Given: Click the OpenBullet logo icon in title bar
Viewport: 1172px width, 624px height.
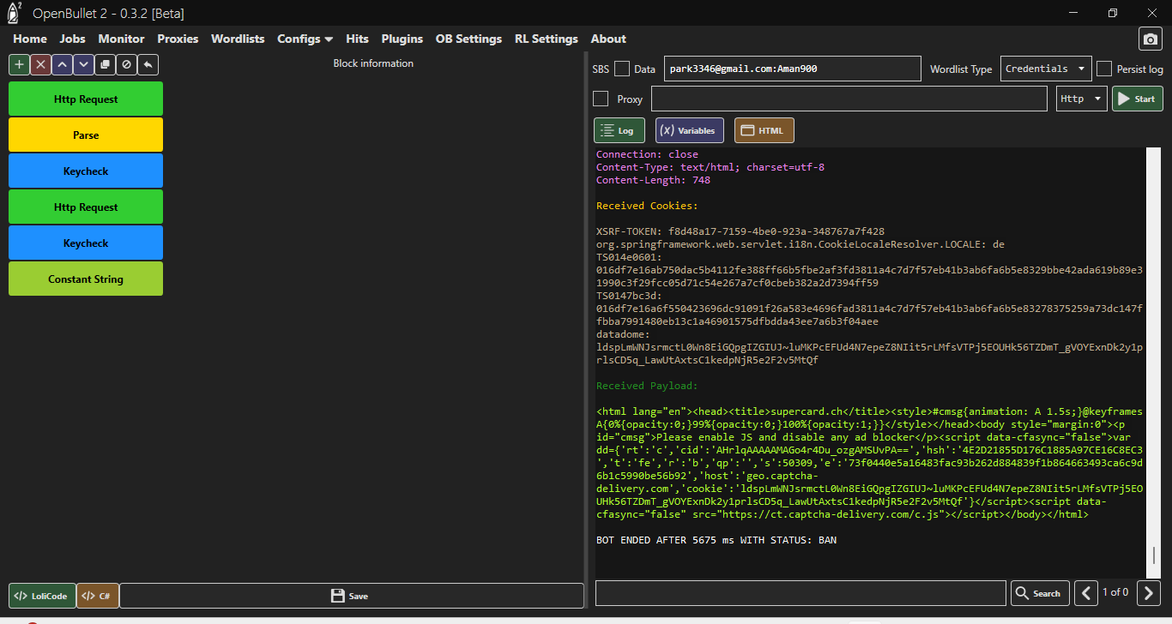Looking at the screenshot, I should (x=15, y=12).
